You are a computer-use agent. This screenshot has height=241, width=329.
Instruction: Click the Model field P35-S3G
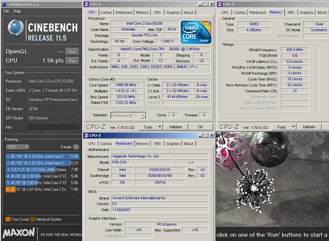[142, 162]
